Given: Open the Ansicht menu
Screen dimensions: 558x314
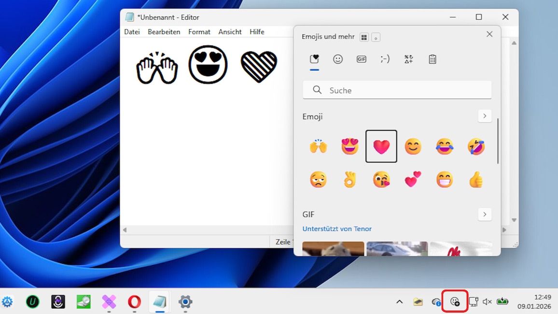Looking at the screenshot, I should coord(230,32).
